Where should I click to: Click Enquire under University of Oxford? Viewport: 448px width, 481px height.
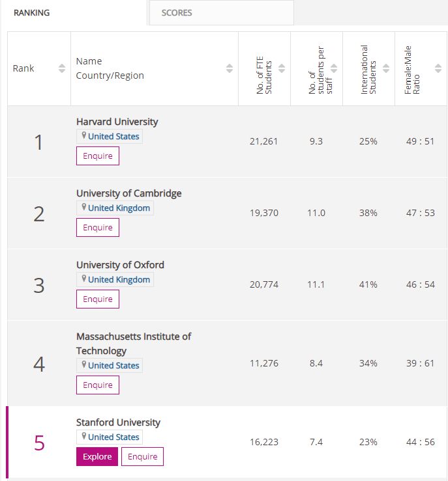pos(98,299)
